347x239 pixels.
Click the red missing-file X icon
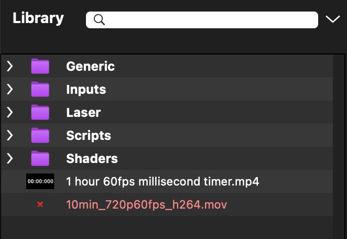point(40,204)
